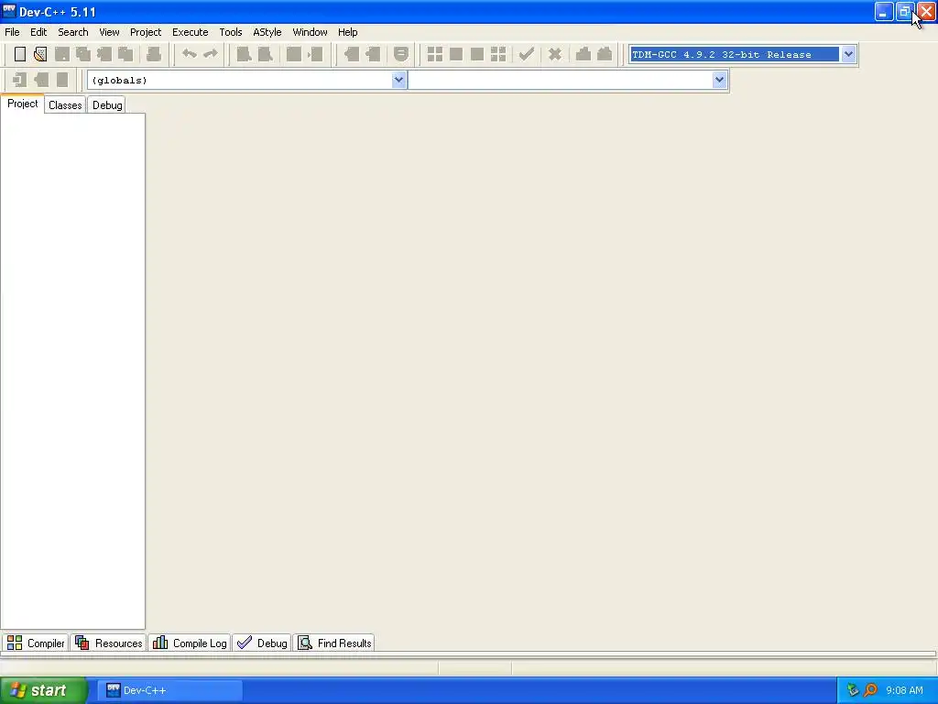
Task: Switch to the Classes sidebar tab
Action: coord(65,105)
